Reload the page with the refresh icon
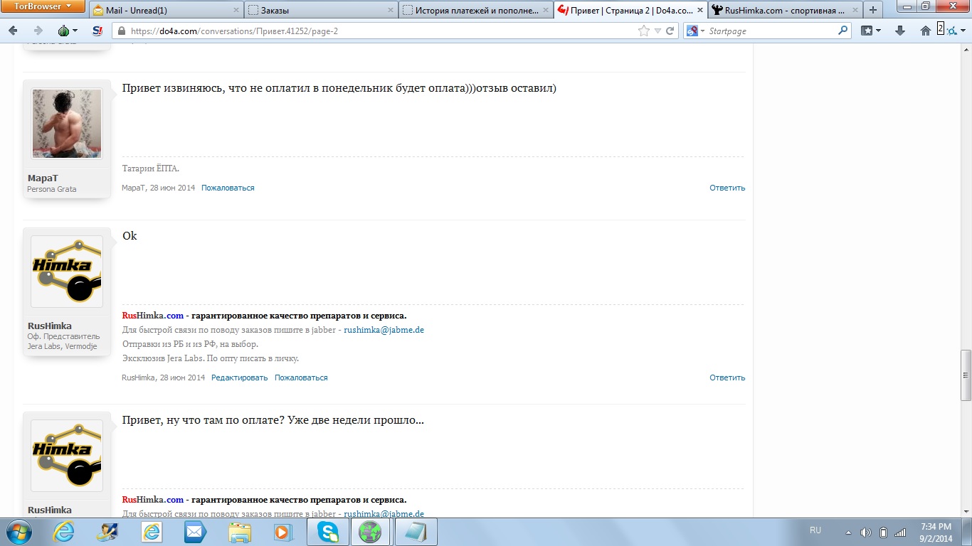 pyautogui.click(x=670, y=31)
